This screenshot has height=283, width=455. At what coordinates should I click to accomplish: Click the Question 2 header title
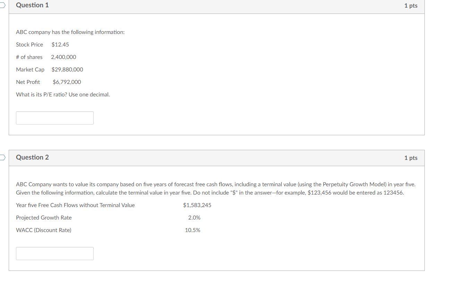(x=32, y=157)
